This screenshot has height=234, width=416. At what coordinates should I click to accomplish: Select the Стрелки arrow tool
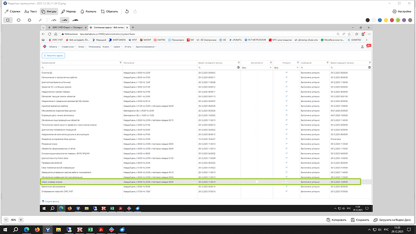(x=13, y=11)
